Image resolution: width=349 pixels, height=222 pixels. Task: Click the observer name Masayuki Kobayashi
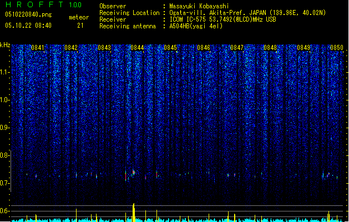click(199, 6)
